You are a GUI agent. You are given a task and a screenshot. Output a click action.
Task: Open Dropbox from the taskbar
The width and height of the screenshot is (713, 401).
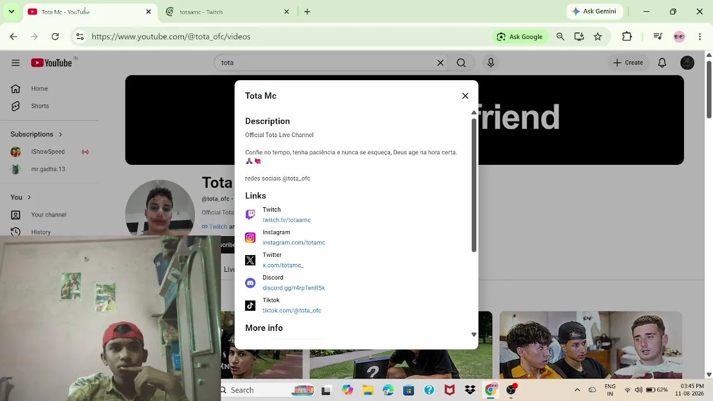470,390
